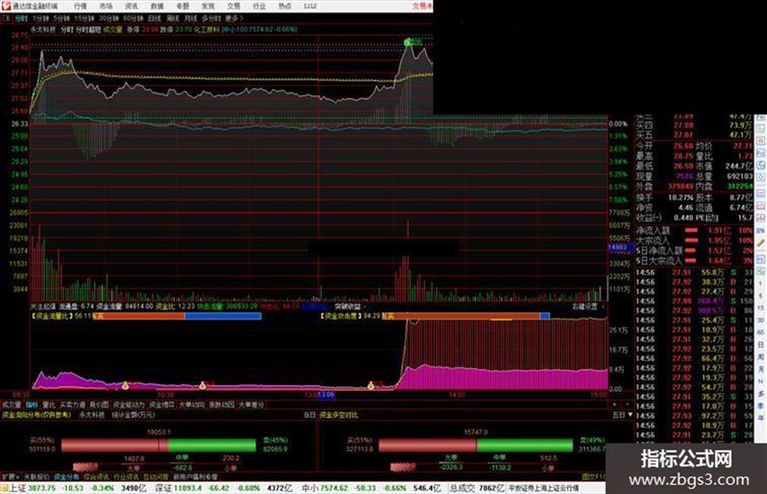Screen dimensions: 767x494
Task: Select the 年 period shortcut in right sidebar
Action: (x=761, y=418)
